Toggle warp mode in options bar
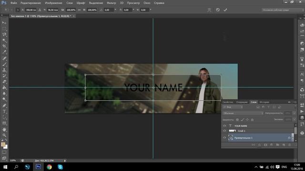The width and height of the screenshot is (305, 171). pyautogui.click(x=209, y=9)
